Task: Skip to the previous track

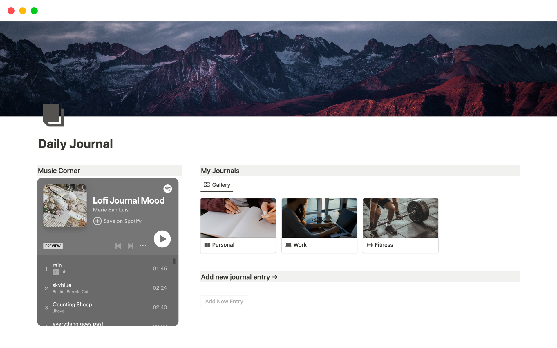Action: tap(118, 246)
